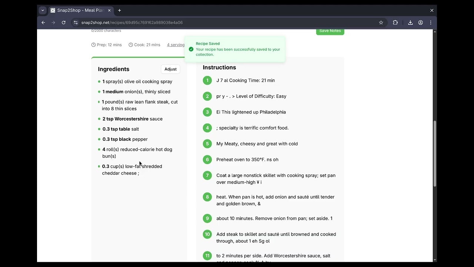Select step number 3 circle

207,112
